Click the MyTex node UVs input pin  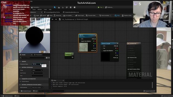tap(80, 39)
